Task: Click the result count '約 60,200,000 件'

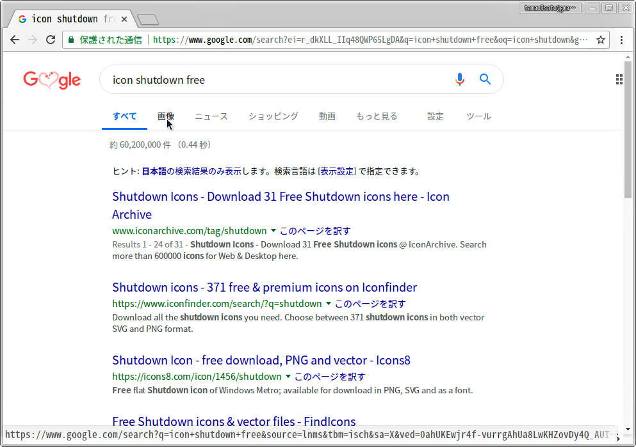Action: (140, 145)
